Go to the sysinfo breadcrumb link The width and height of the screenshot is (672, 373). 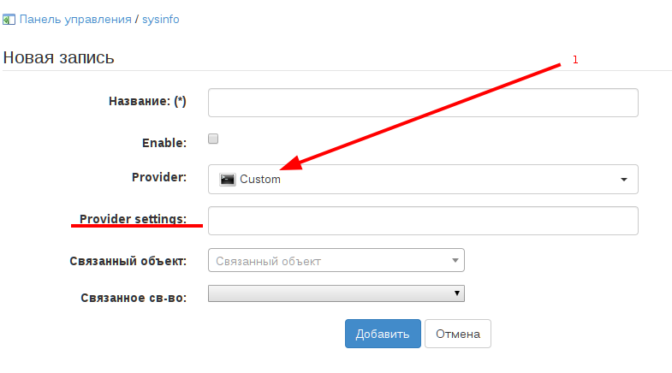click(x=161, y=18)
